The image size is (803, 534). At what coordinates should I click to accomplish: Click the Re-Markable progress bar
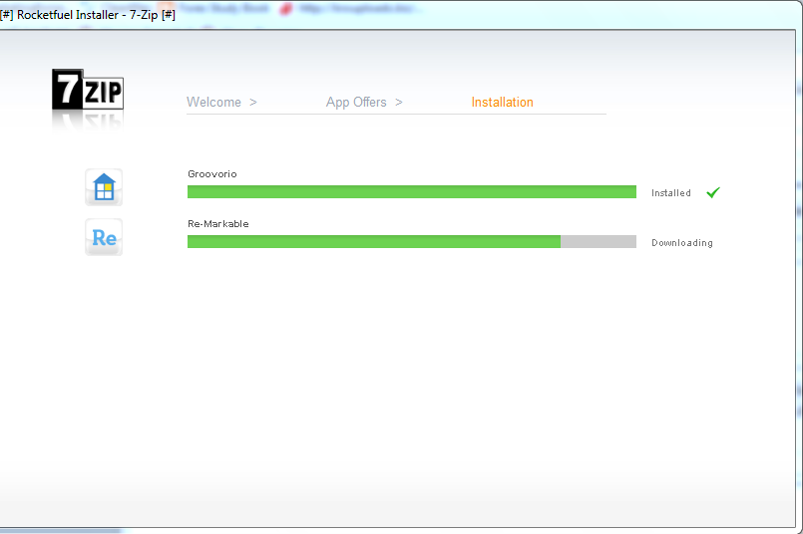pyautogui.click(x=412, y=241)
